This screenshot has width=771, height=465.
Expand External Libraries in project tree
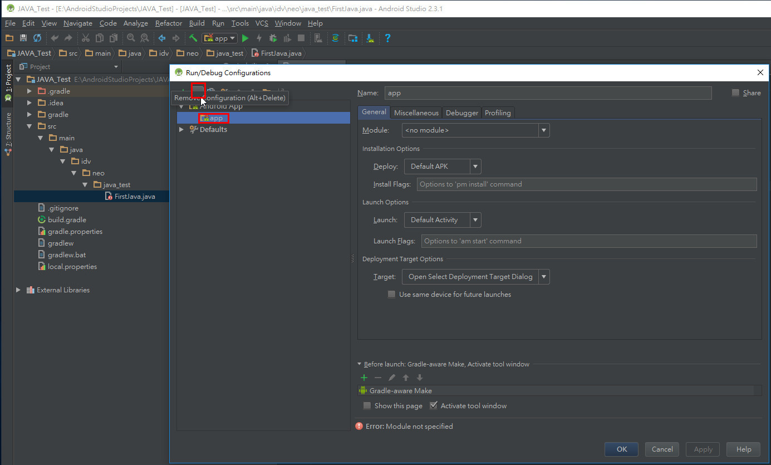(x=18, y=290)
